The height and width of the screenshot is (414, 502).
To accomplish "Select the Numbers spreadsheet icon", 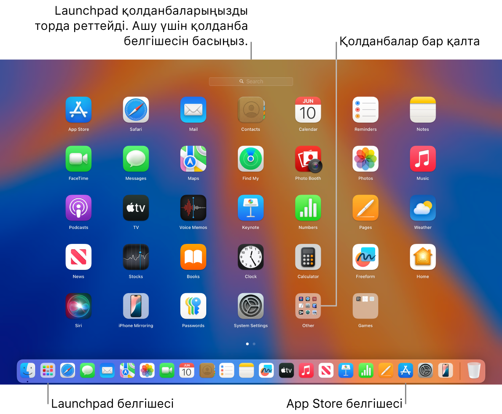I will point(308,208).
